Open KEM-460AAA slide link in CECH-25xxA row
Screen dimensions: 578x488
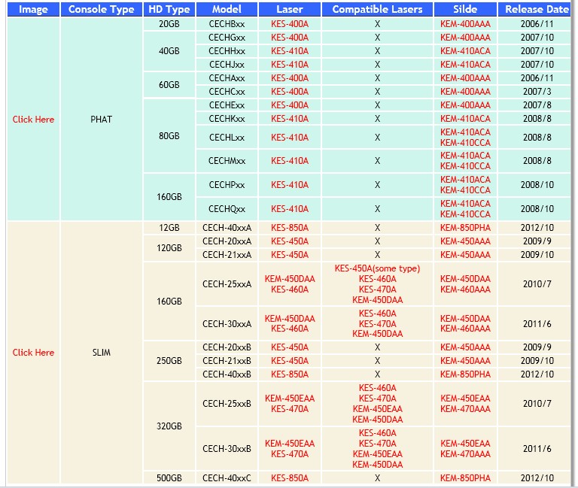[x=465, y=289]
